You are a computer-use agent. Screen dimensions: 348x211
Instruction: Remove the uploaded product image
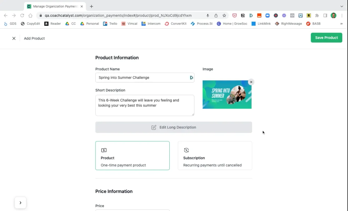point(251,82)
